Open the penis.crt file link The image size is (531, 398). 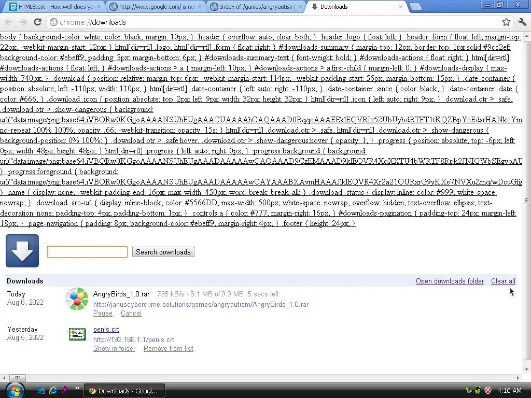click(106, 329)
